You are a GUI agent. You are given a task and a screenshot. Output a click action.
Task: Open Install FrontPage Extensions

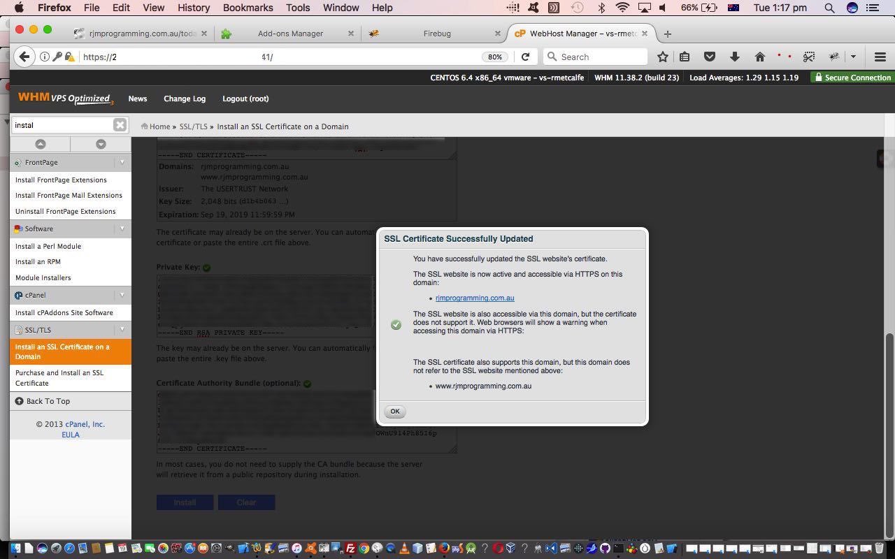coord(61,180)
